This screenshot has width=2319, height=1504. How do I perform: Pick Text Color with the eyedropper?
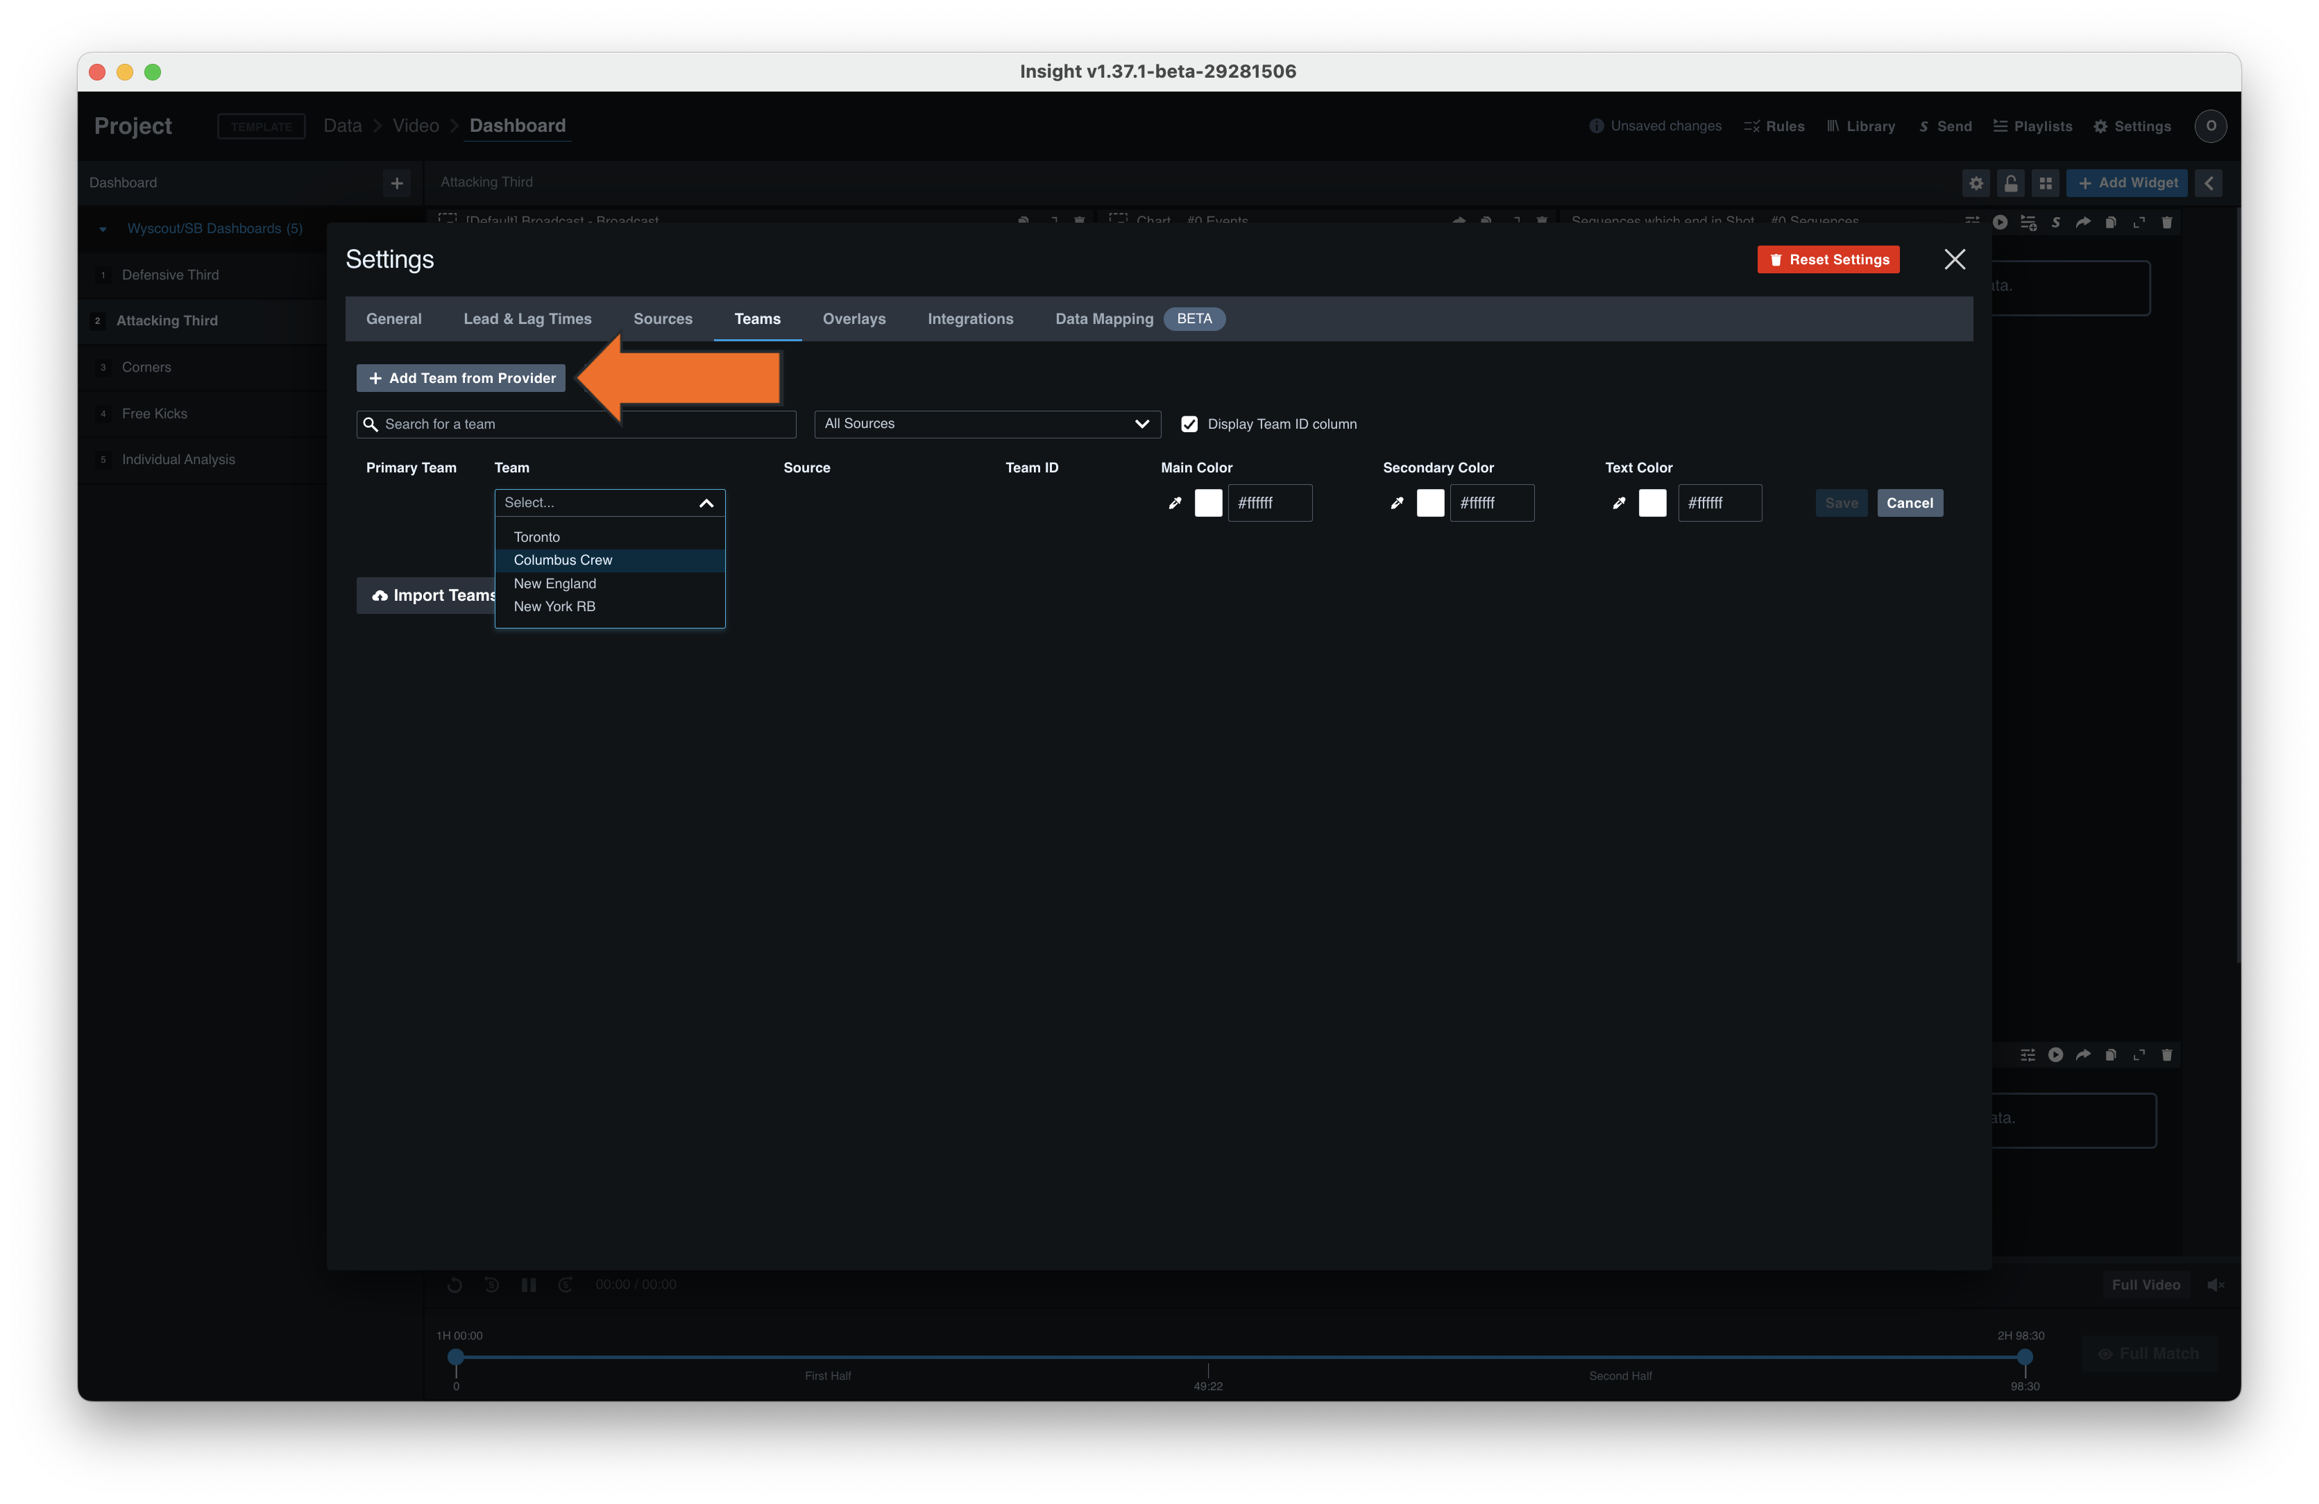pos(1618,503)
